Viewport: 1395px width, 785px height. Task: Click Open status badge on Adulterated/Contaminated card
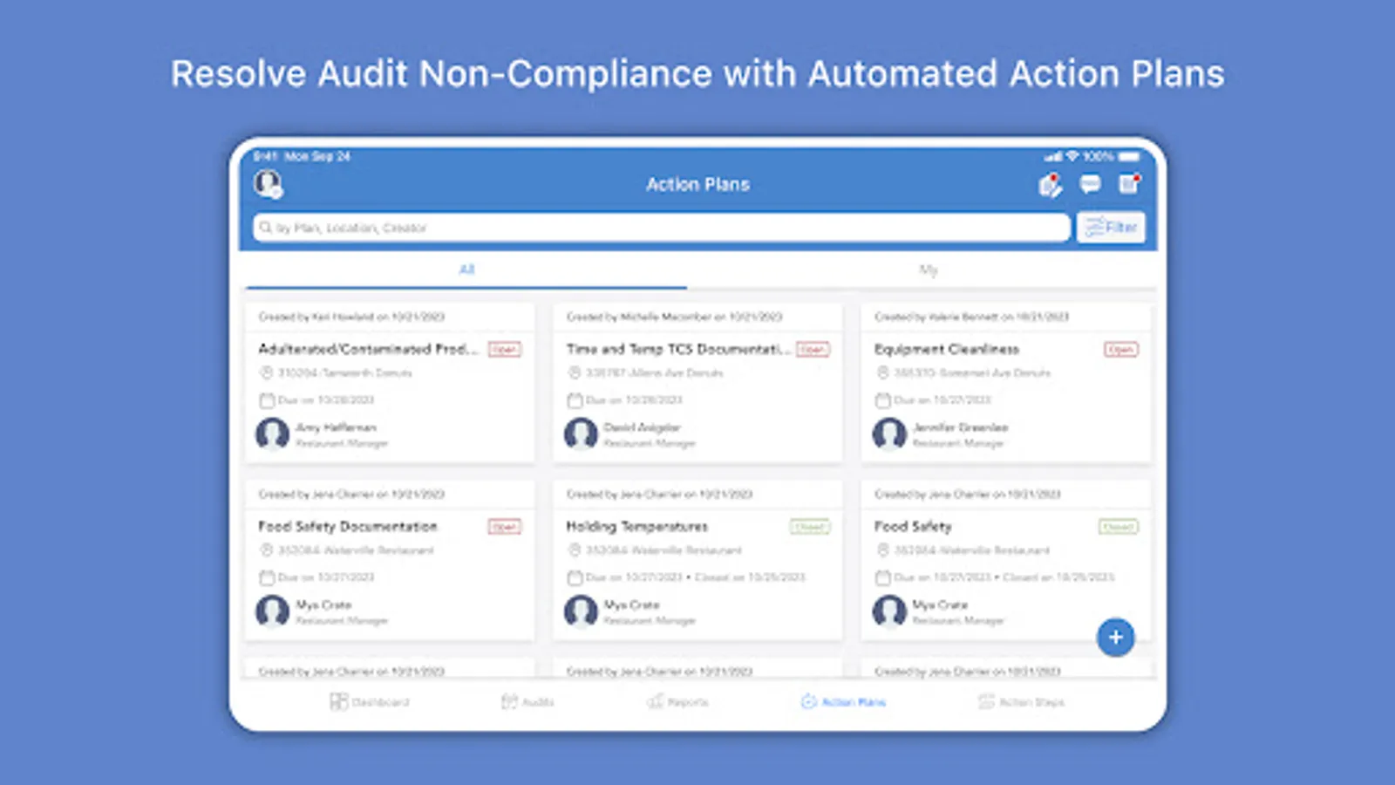[504, 350]
